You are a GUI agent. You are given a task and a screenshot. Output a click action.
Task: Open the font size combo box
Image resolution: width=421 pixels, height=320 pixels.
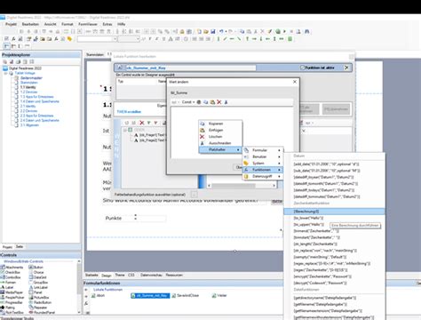(x=129, y=39)
